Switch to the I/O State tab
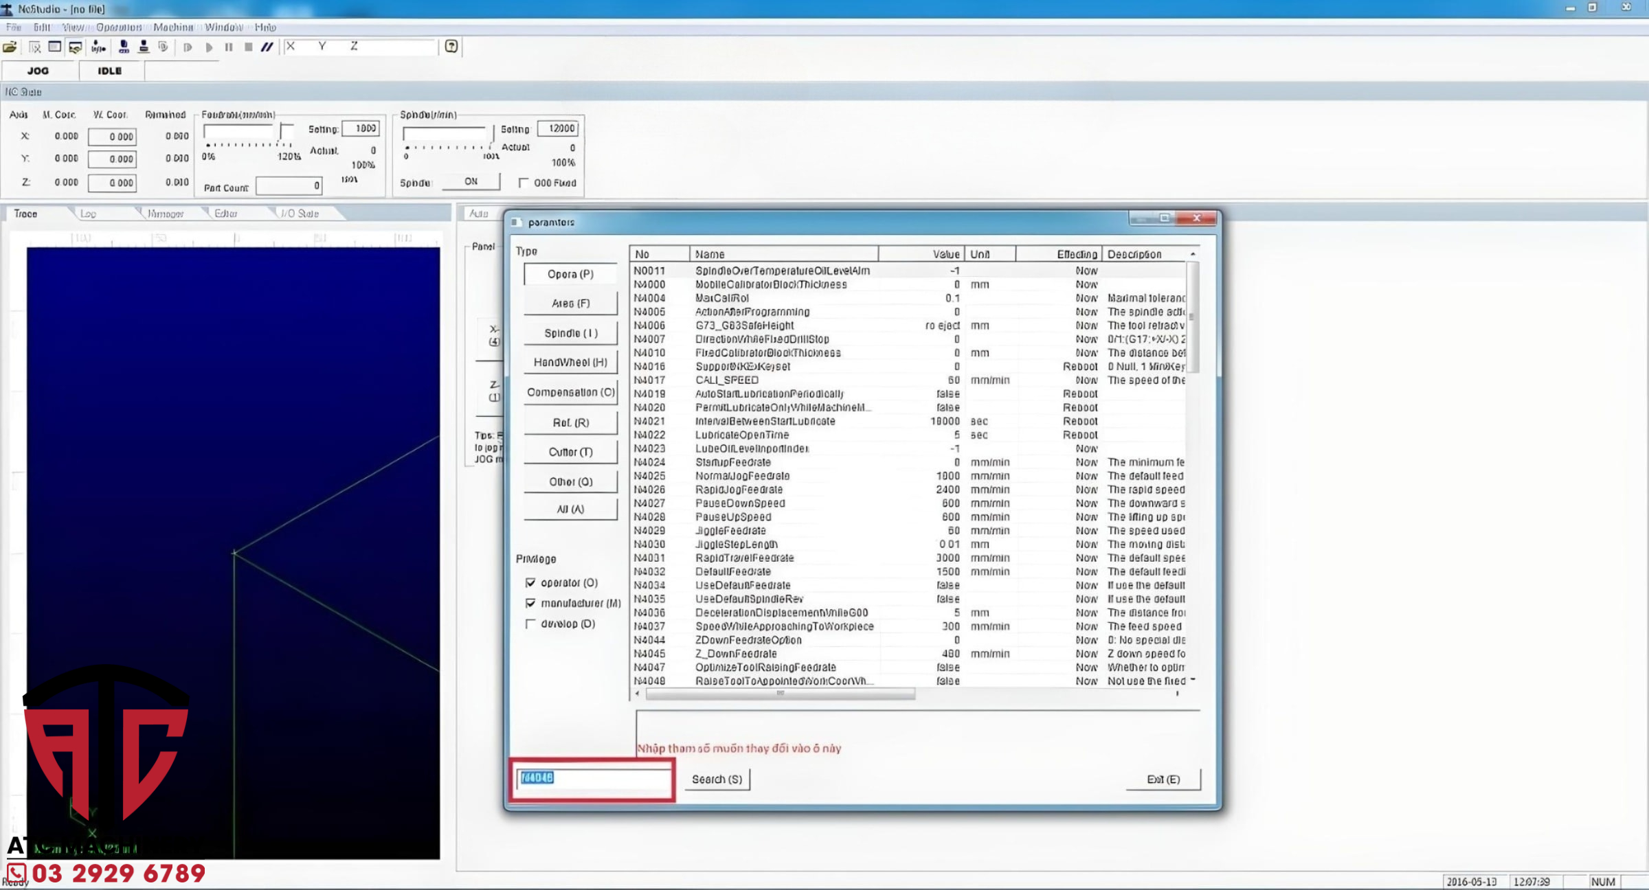The width and height of the screenshot is (1649, 890). [x=299, y=214]
